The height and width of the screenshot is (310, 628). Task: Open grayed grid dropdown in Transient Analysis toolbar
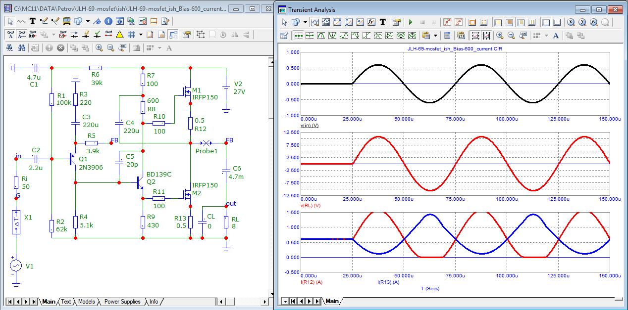pos(546,36)
